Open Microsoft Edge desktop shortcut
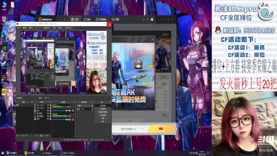This screenshot has height=156, width=277. click(4, 35)
